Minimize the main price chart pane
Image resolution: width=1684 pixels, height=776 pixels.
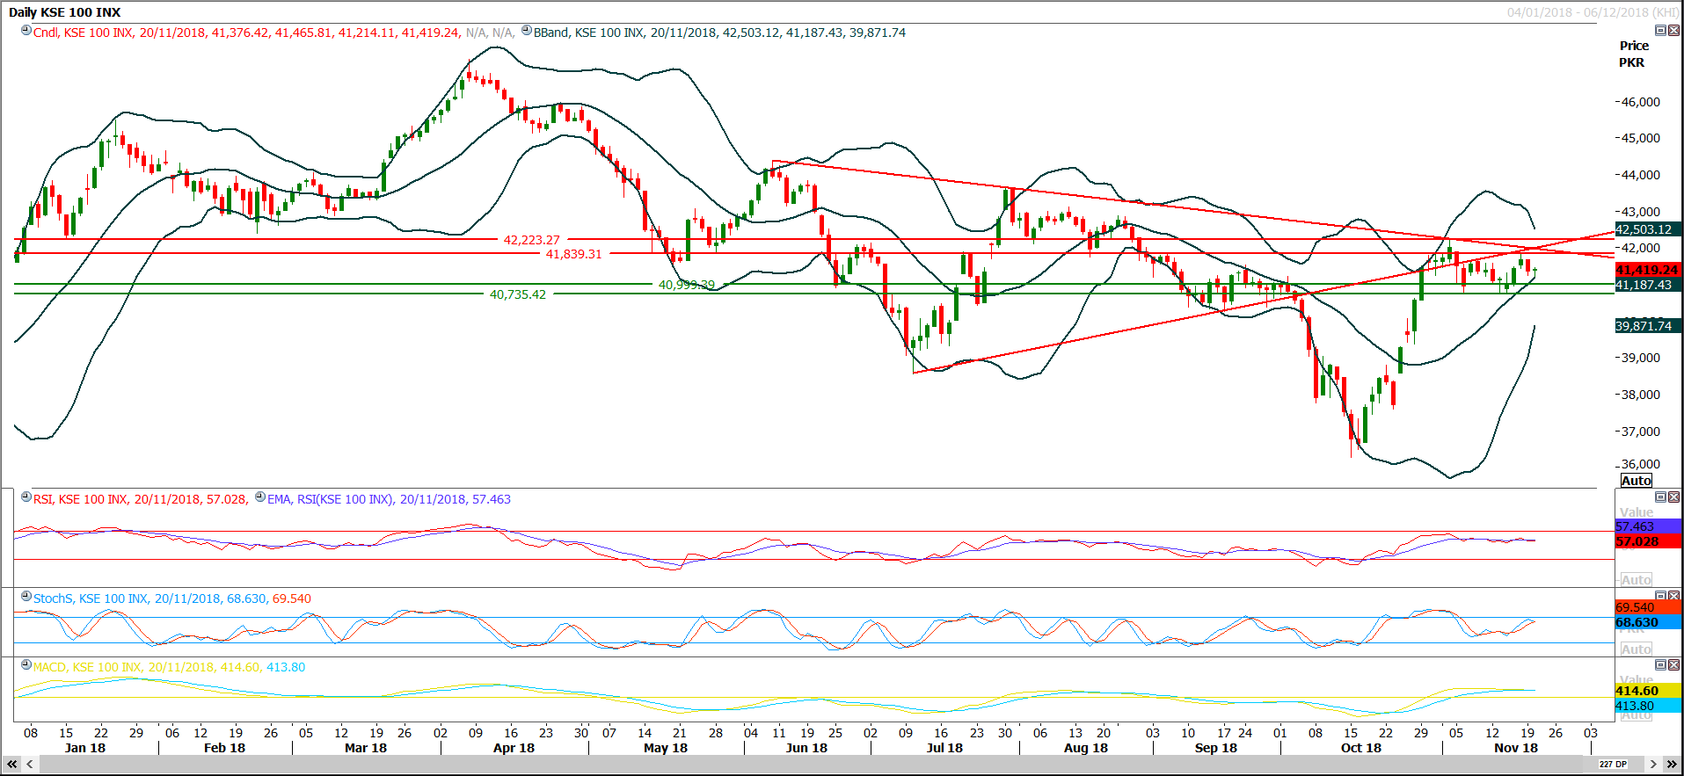(x=1660, y=31)
